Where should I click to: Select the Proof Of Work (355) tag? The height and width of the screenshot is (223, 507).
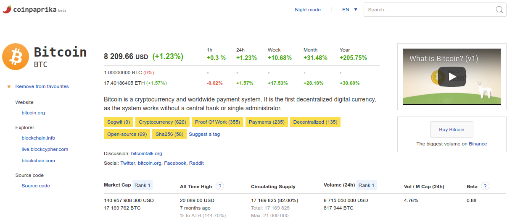pos(217,122)
